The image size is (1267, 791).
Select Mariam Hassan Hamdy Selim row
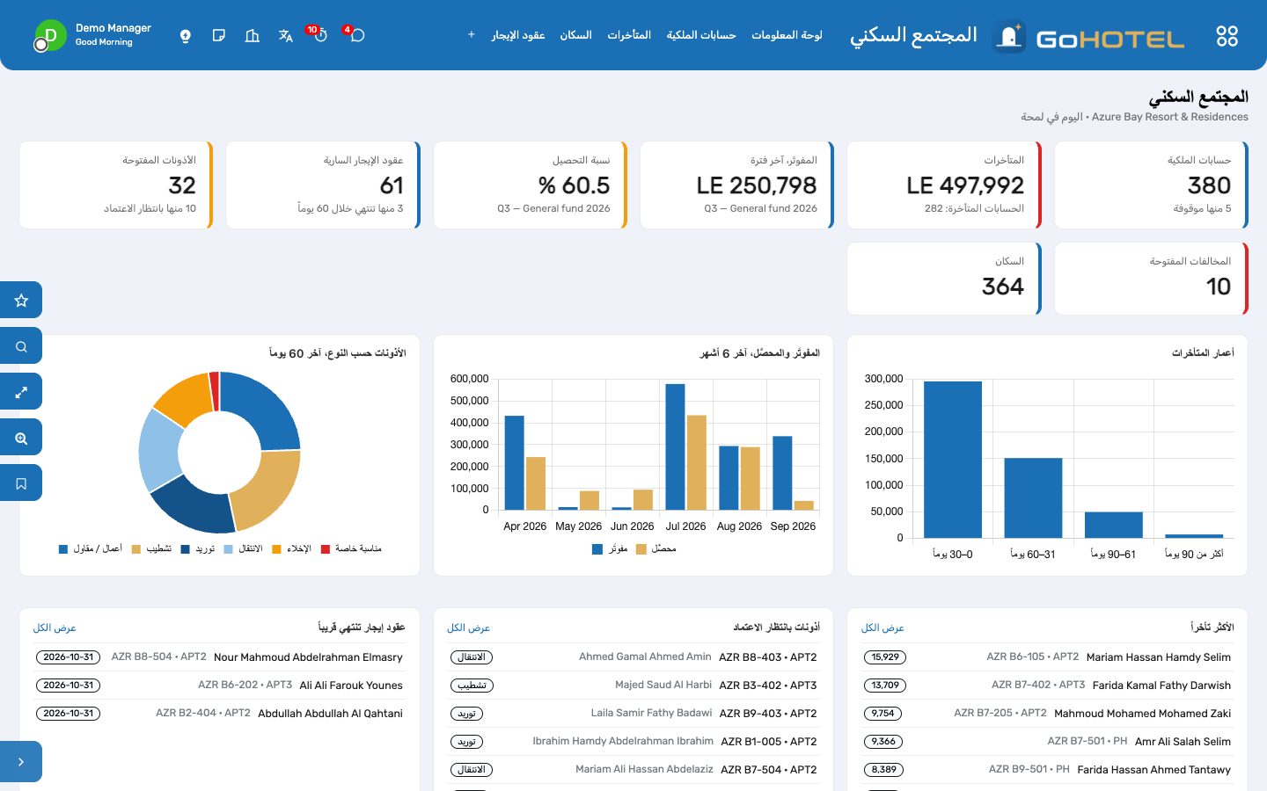pos(1047,657)
